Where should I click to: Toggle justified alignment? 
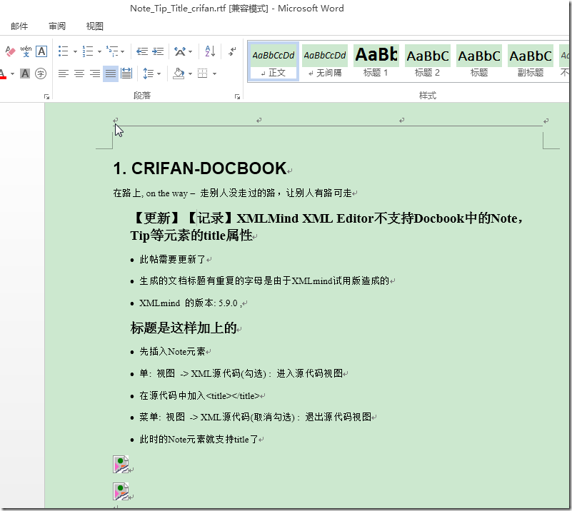pyautogui.click(x=111, y=74)
